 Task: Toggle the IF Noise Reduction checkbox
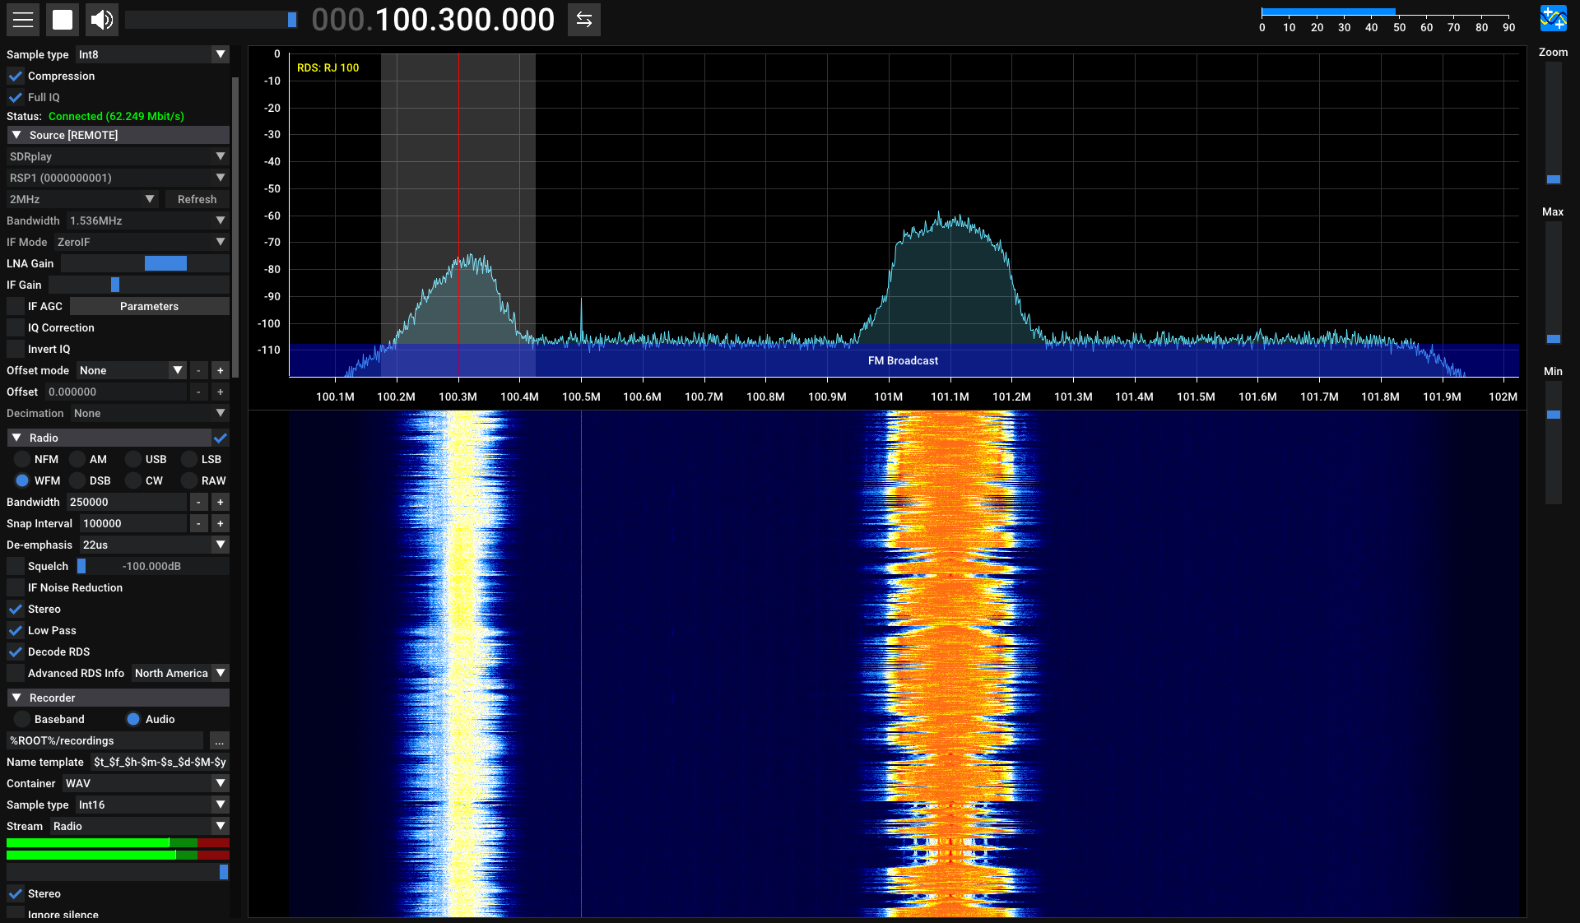16,587
